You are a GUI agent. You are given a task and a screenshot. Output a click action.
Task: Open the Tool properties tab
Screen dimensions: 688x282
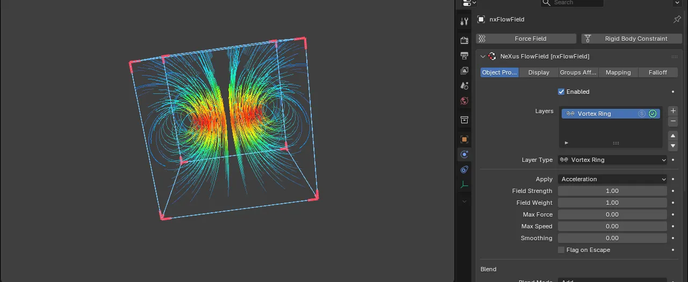point(464,21)
